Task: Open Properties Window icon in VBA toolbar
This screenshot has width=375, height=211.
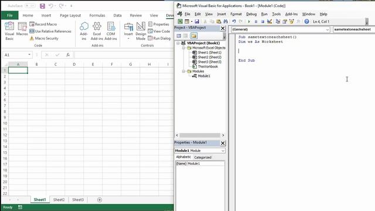Action: (285, 22)
